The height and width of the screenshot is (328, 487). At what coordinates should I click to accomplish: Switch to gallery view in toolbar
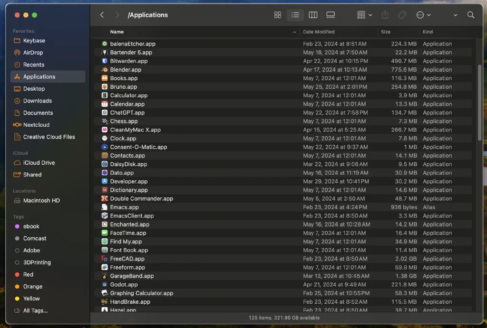click(x=331, y=15)
